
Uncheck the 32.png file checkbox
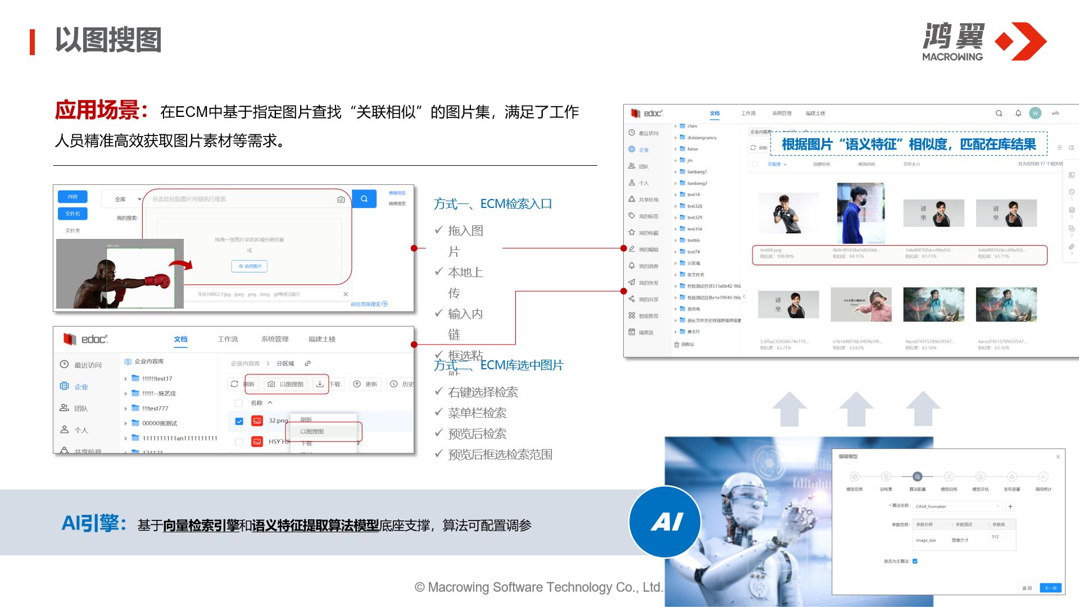[239, 421]
